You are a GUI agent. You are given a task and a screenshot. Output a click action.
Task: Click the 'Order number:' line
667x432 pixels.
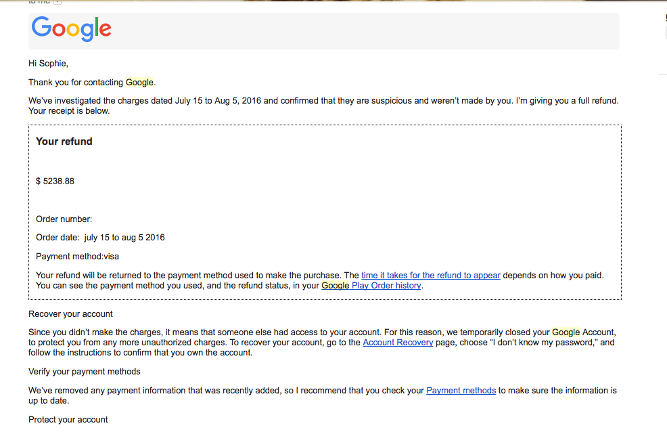coord(64,219)
